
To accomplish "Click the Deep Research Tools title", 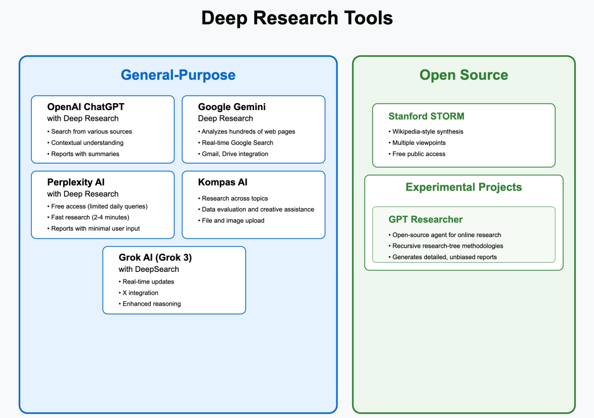I will (297, 17).
